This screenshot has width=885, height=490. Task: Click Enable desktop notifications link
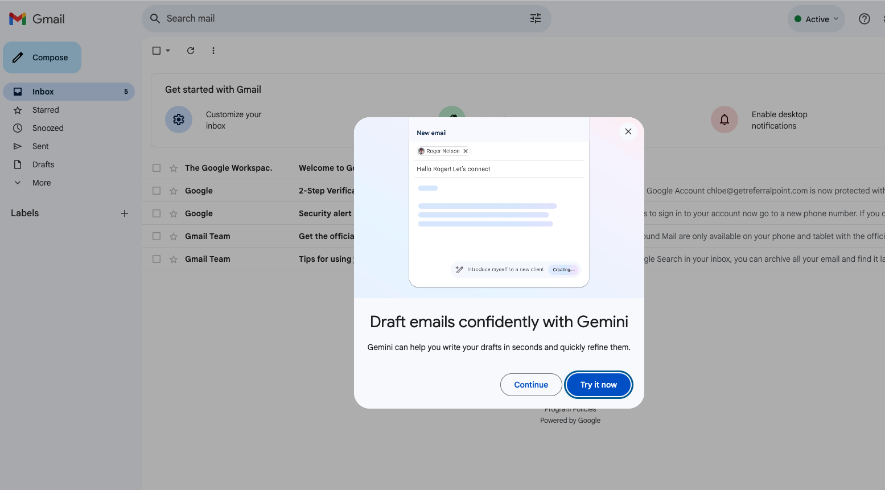pos(779,120)
